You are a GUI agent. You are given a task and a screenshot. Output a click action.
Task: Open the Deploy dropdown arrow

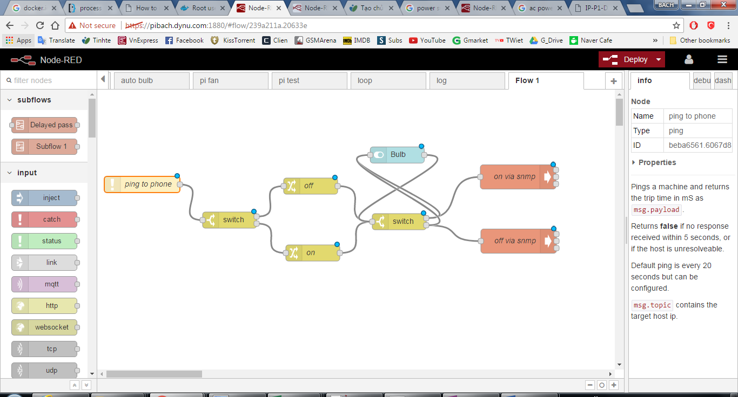658,59
